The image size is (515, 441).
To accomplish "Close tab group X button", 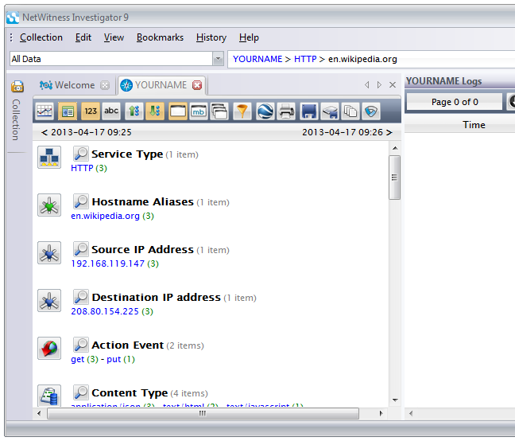I will [x=393, y=85].
